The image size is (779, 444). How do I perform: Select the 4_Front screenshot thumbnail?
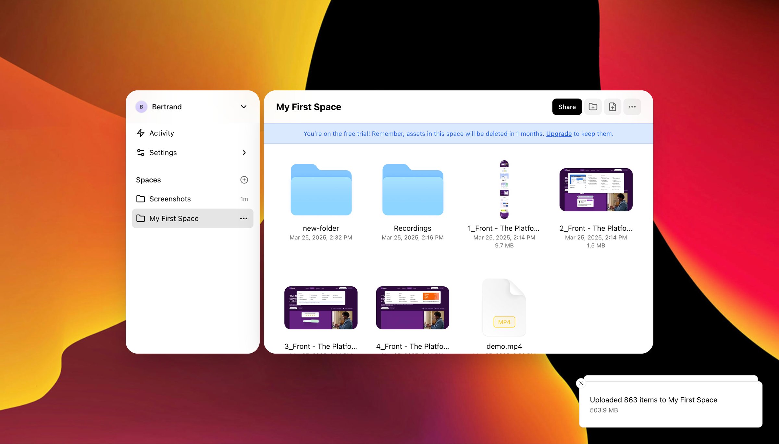413,307
